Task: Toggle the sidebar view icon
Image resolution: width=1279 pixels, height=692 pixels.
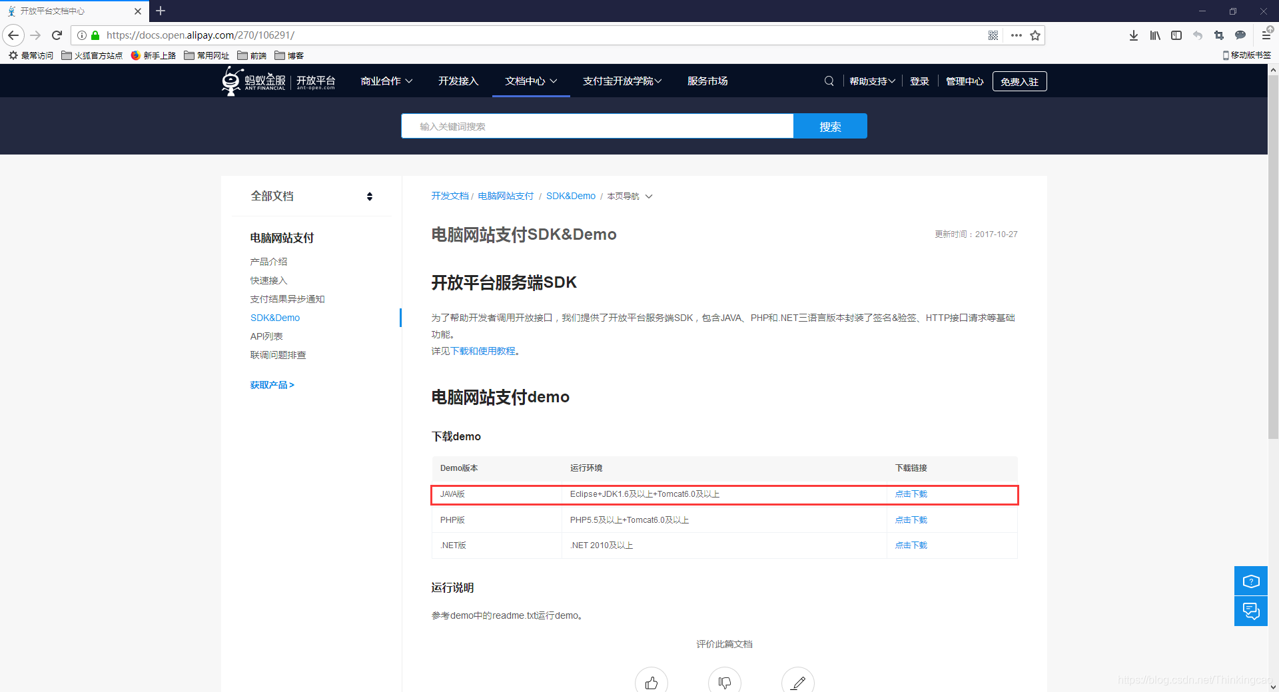Action: (x=1176, y=35)
